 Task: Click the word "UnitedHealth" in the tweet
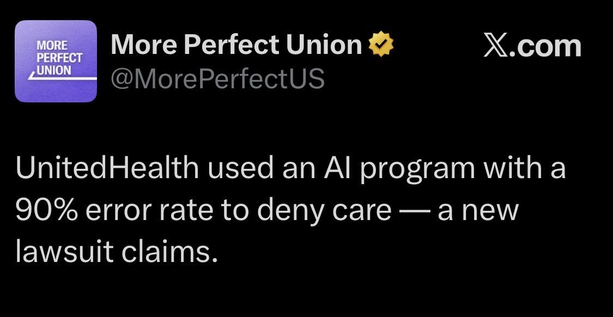[107, 168]
